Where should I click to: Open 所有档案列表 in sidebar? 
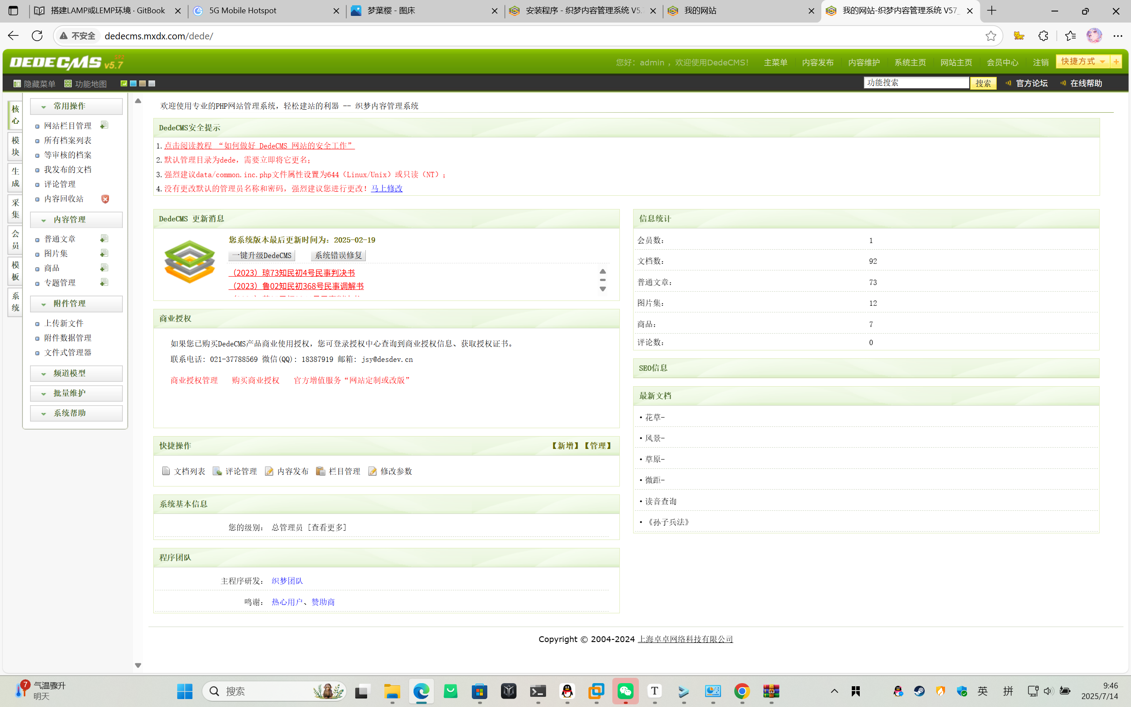click(68, 140)
